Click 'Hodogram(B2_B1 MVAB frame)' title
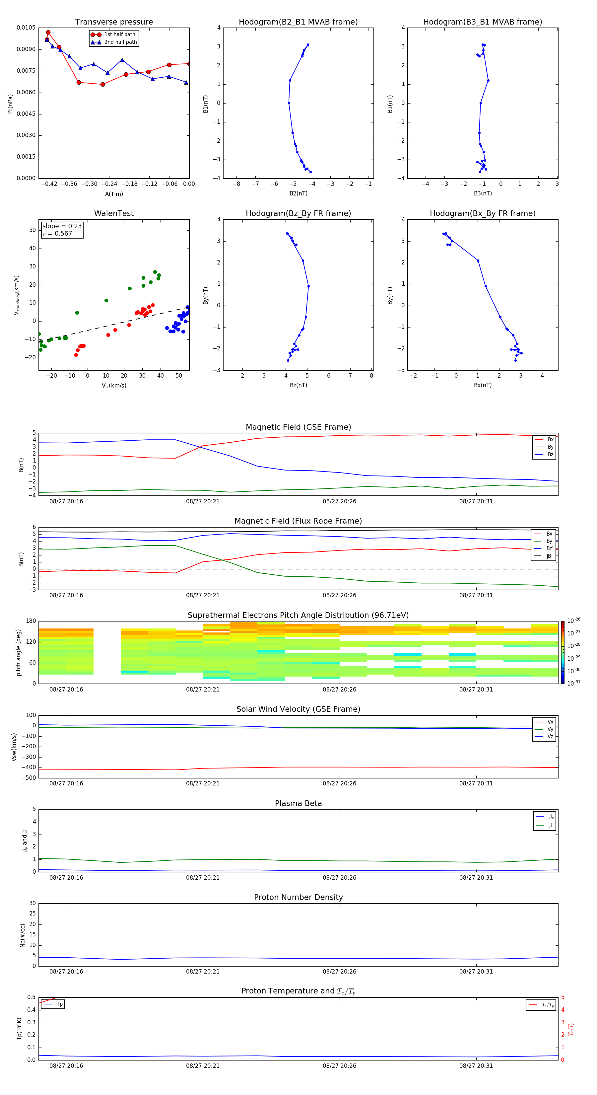Screen dimensions: 597x1095 coord(298,22)
